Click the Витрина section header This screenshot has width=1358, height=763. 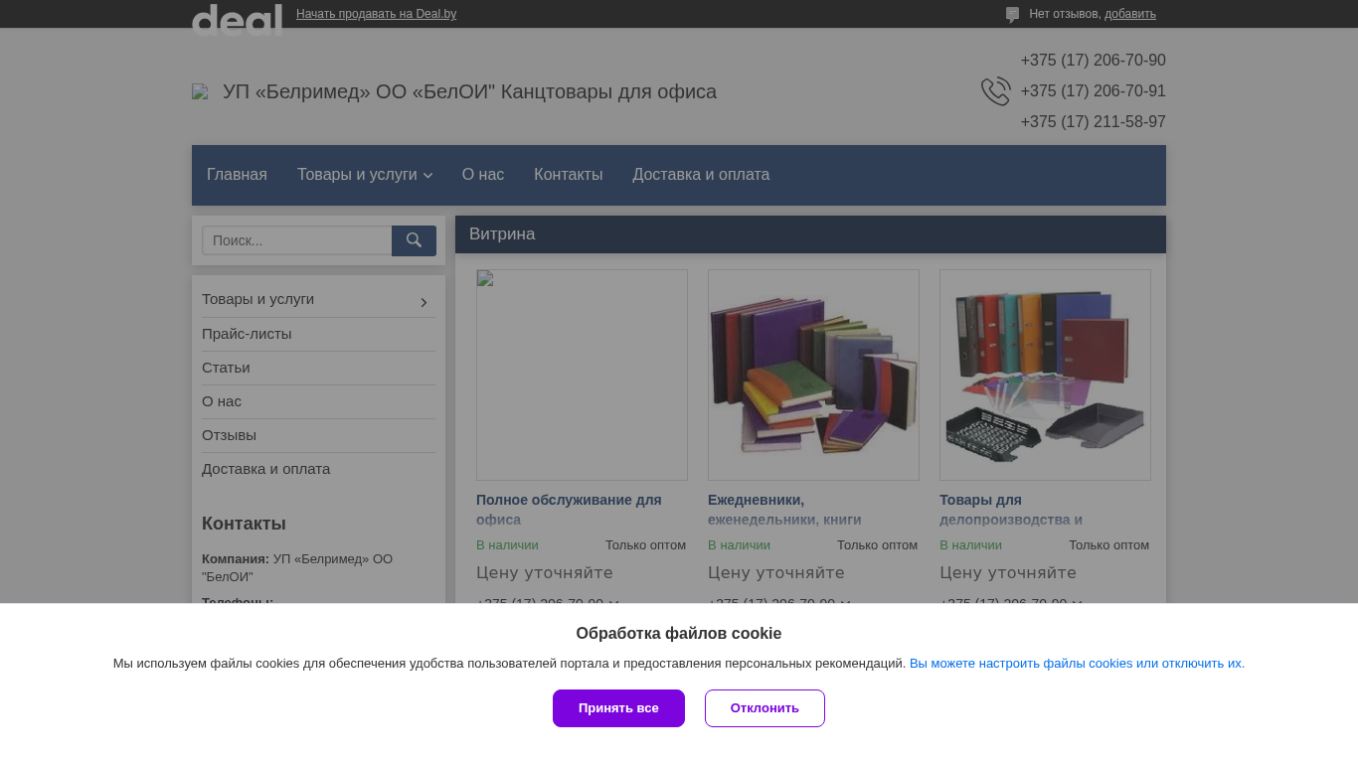tap(810, 234)
